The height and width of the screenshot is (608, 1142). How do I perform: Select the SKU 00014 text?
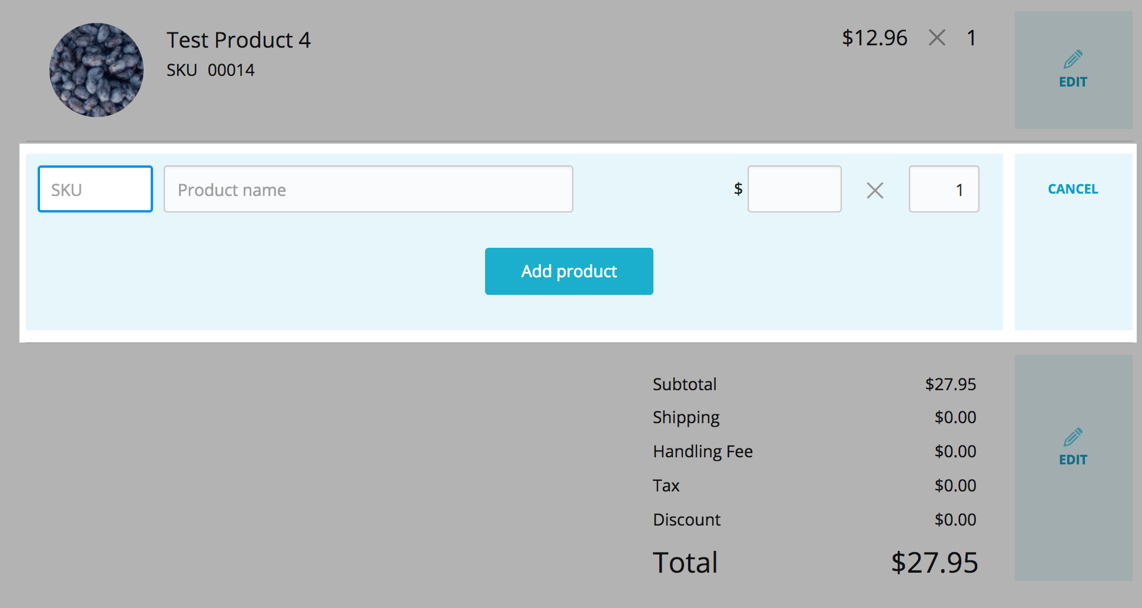tap(211, 70)
